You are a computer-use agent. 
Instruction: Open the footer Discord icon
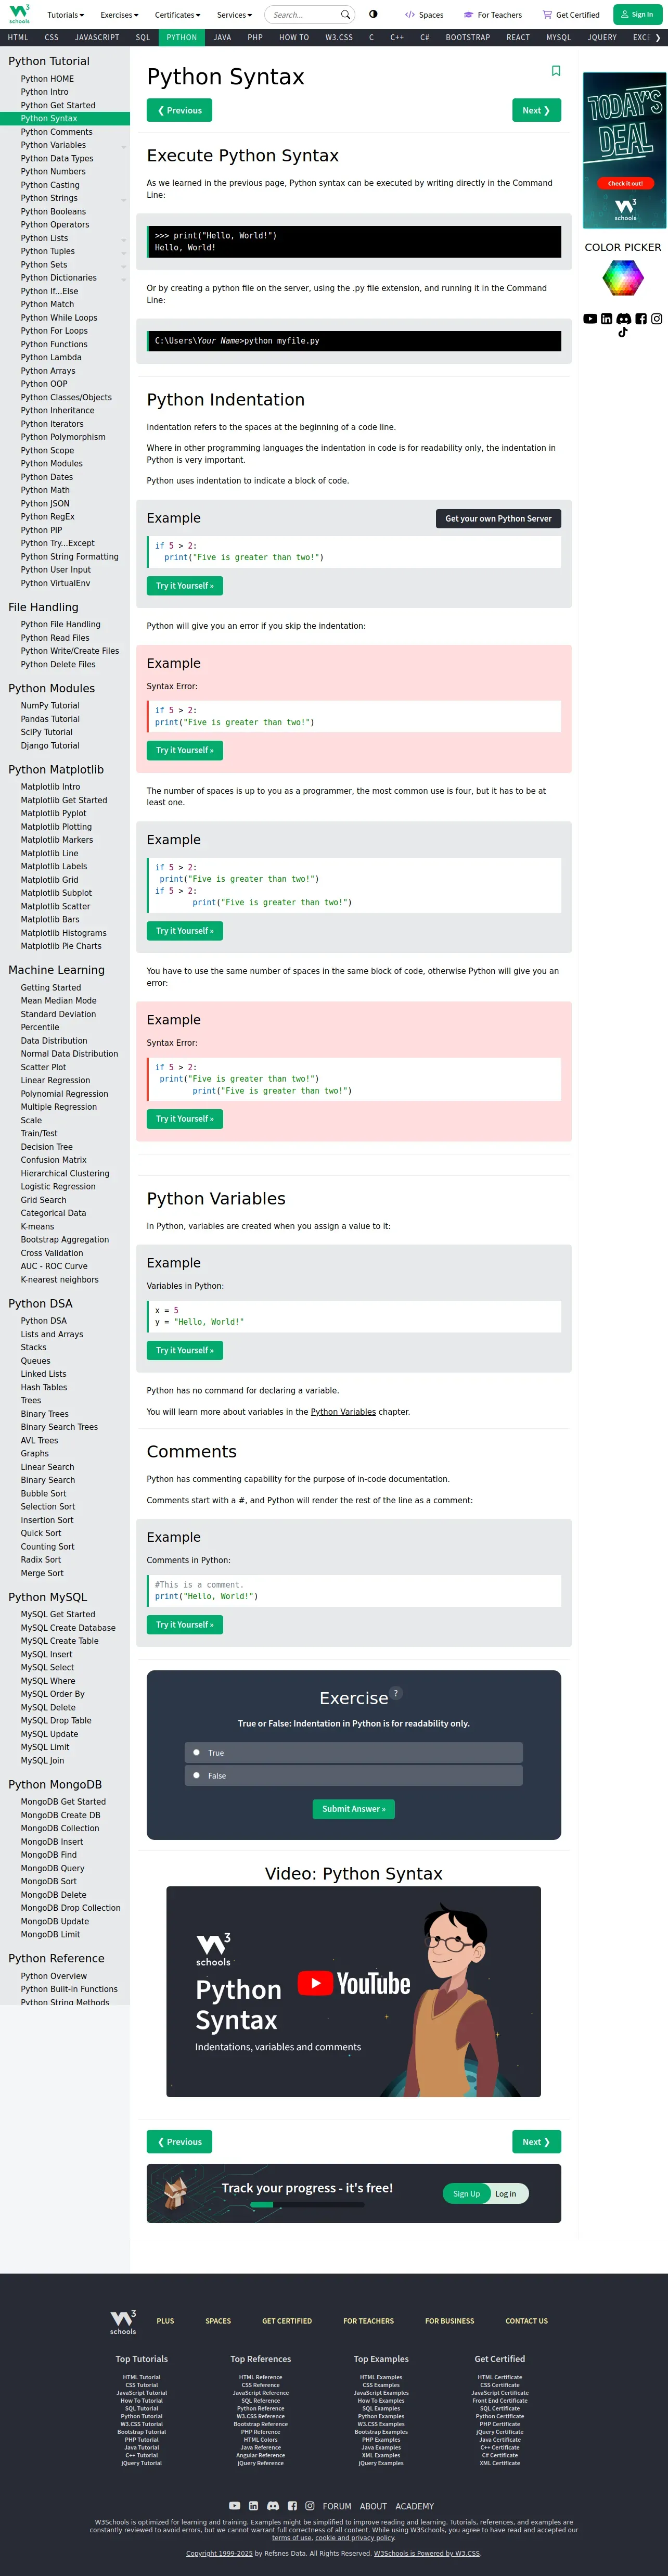[273, 2506]
